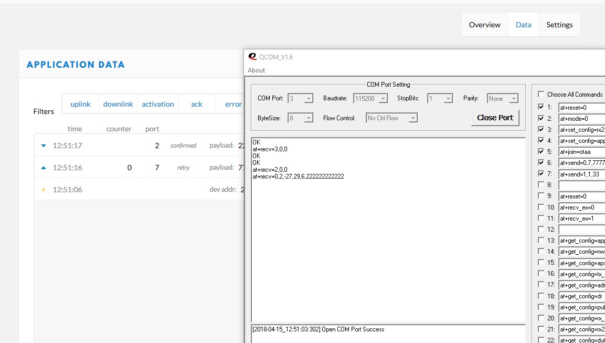Click the activation lightning icon at 12:51:06

pos(44,190)
